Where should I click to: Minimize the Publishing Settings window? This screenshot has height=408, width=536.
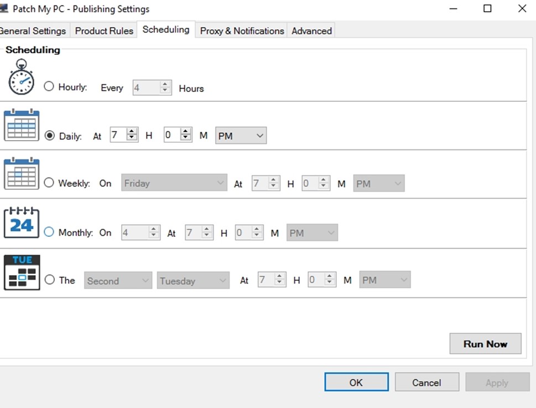(x=453, y=8)
